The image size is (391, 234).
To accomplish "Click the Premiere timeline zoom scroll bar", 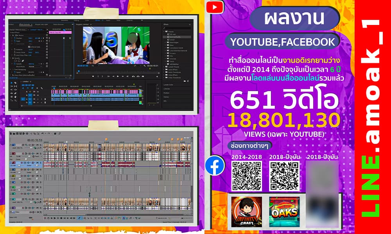I will pyautogui.click(x=56, y=106).
